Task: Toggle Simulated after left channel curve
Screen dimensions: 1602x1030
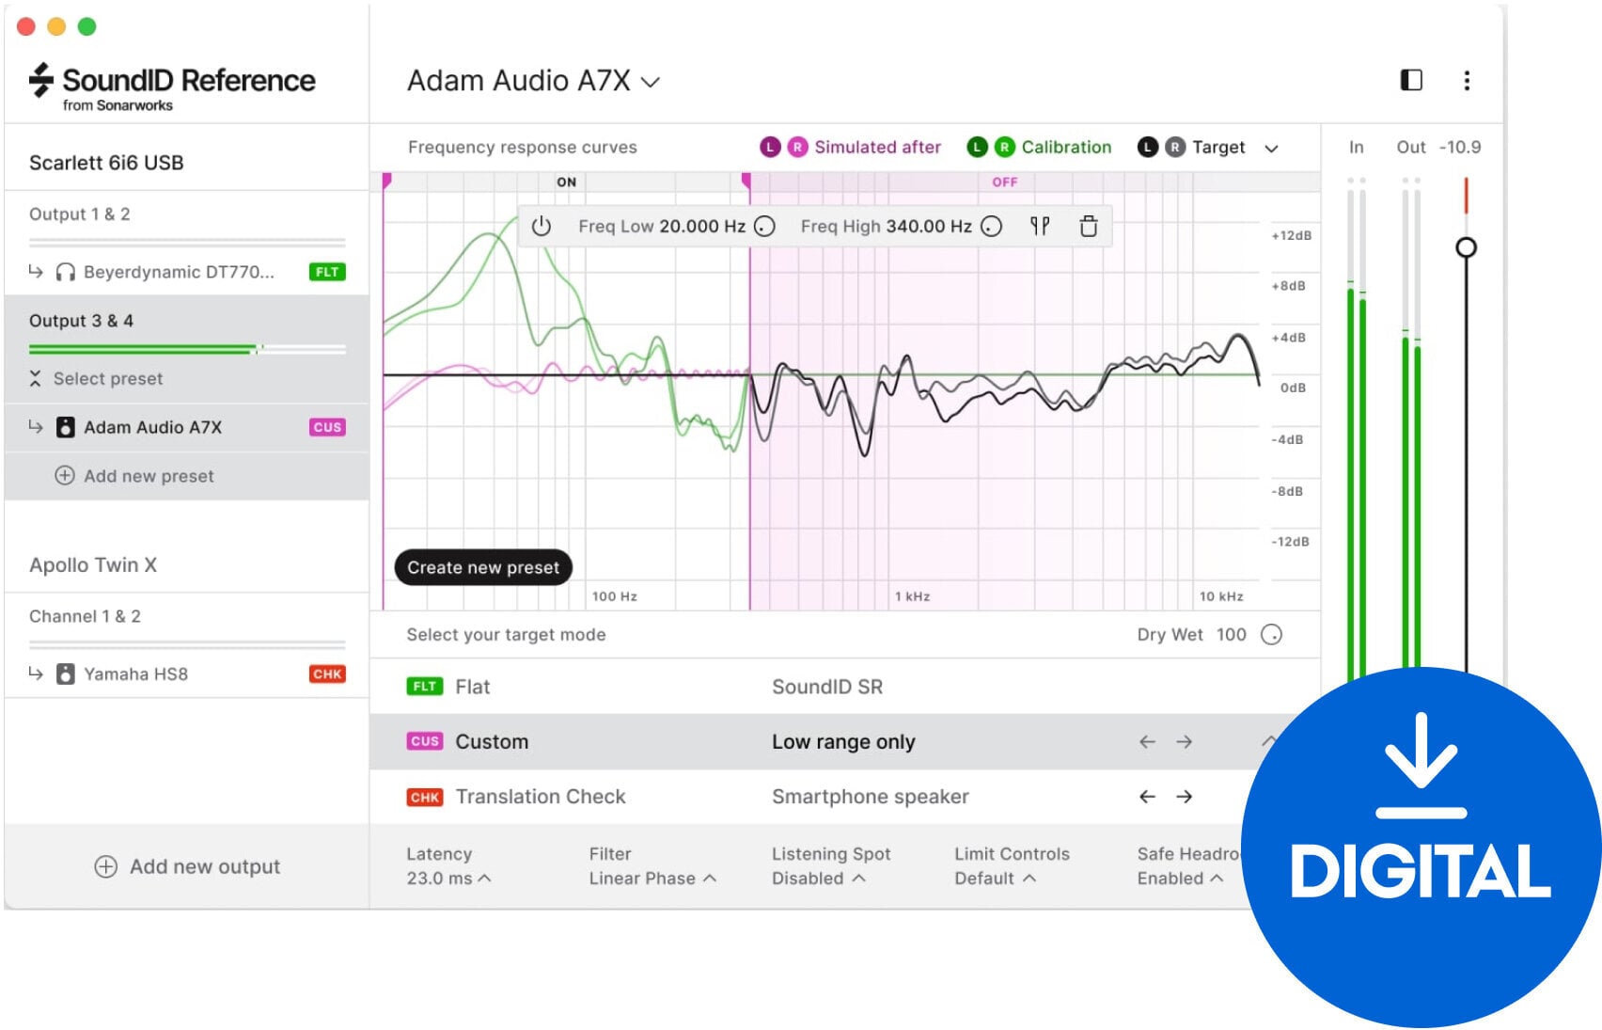Action: pos(770,148)
